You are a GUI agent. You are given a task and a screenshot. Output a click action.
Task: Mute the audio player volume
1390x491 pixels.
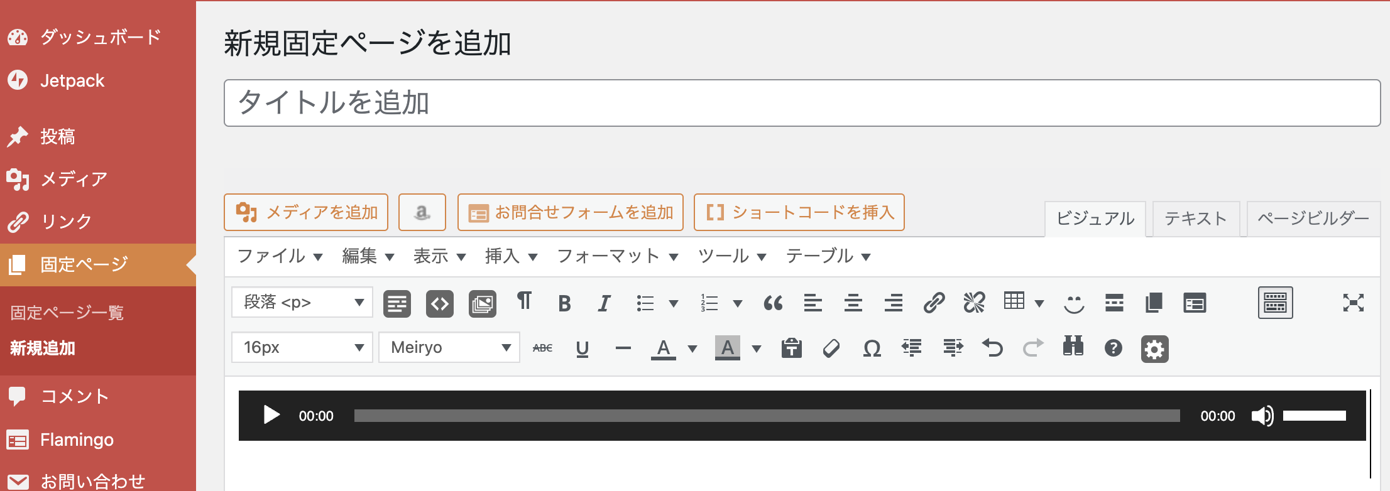(x=1262, y=416)
